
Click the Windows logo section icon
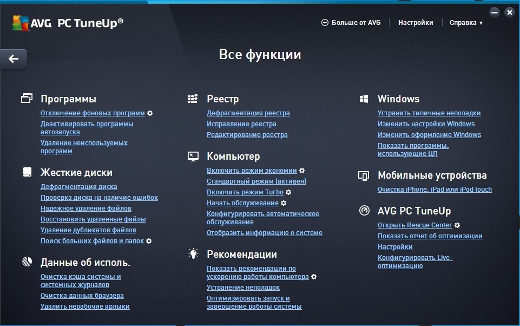coord(364,99)
